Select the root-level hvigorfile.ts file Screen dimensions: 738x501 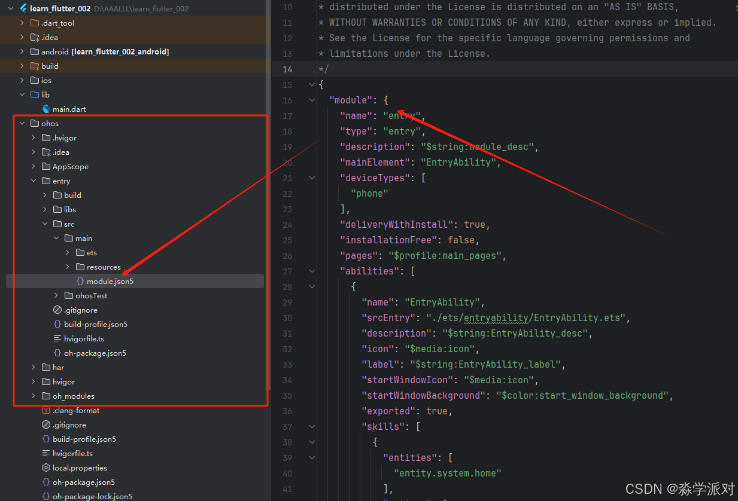click(72, 453)
